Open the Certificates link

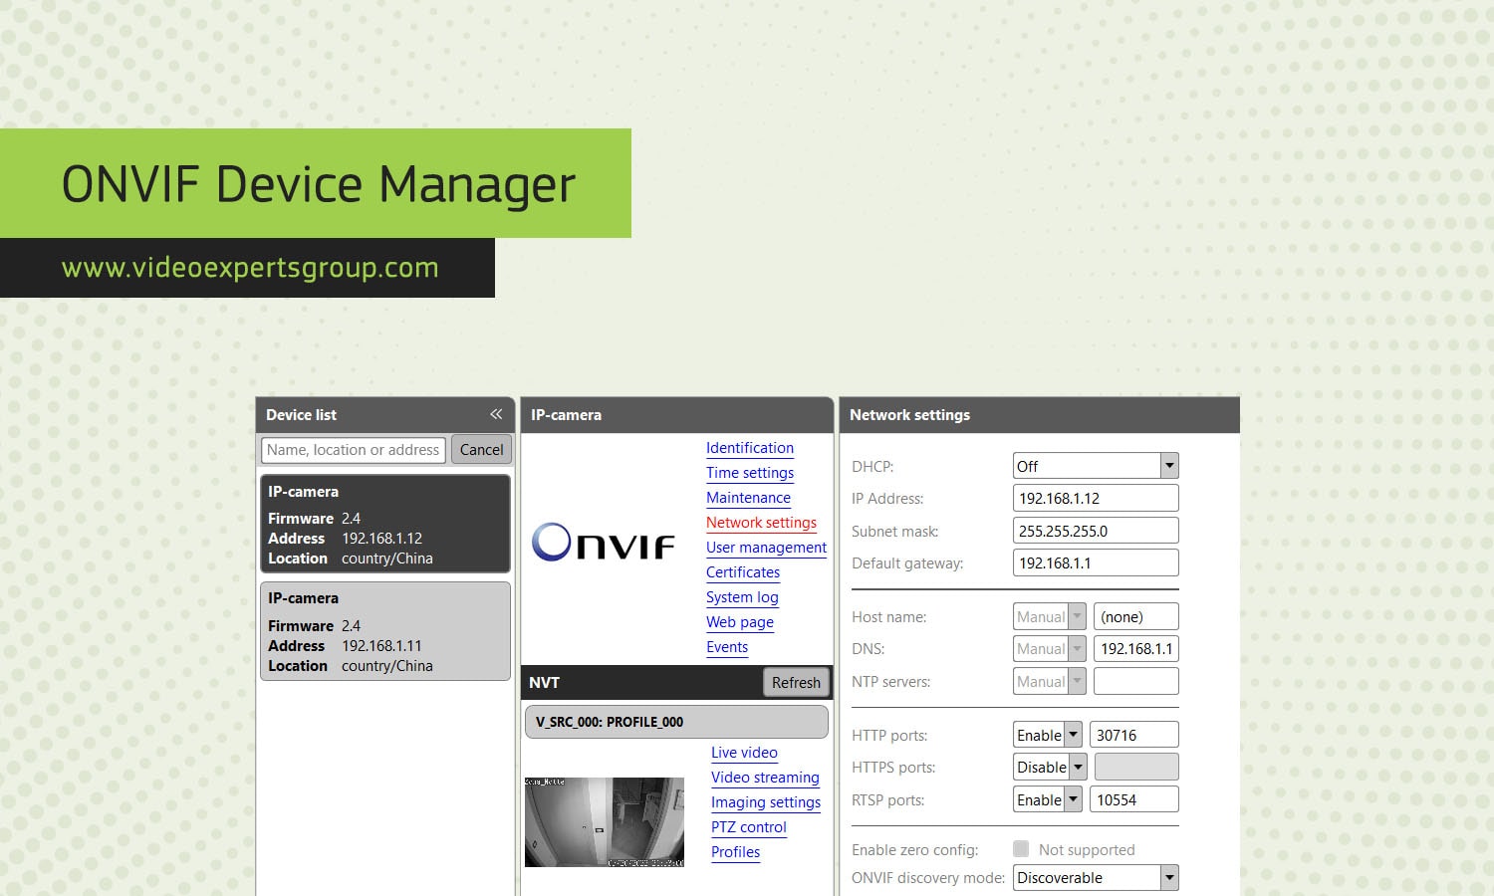click(743, 572)
